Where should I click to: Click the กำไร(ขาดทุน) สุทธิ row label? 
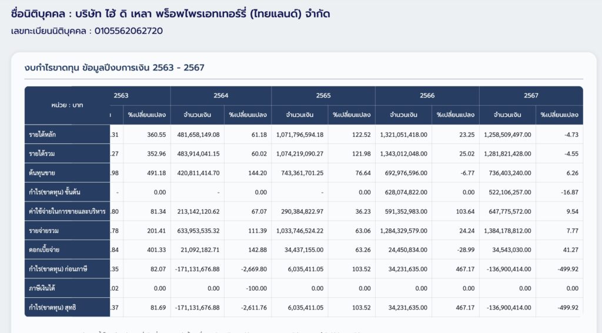pyautogui.click(x=56, y=307)
